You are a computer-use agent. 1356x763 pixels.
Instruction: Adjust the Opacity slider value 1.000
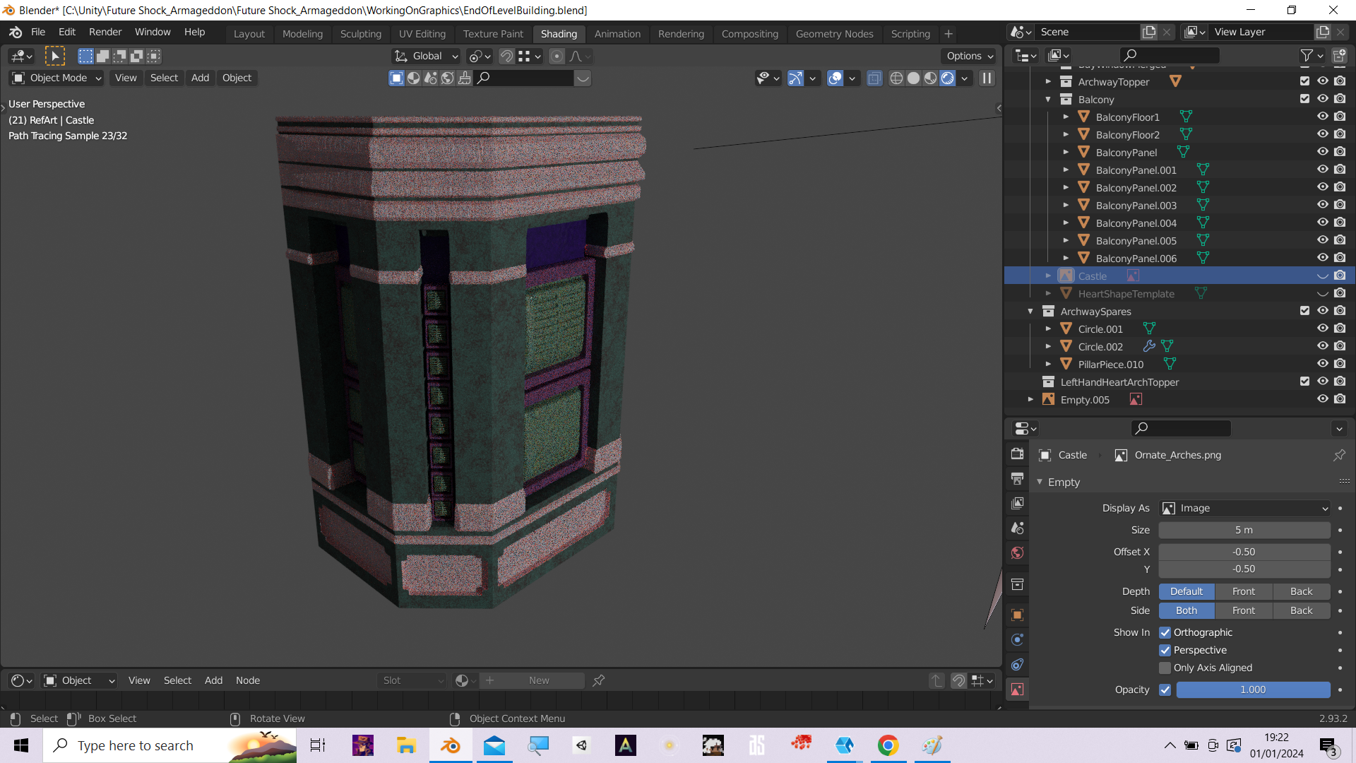(x=1253, y=690)
